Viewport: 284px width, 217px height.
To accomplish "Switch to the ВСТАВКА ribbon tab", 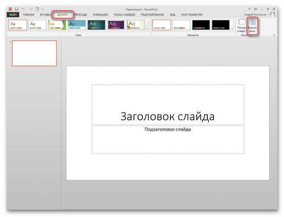I will pos(45,15).
